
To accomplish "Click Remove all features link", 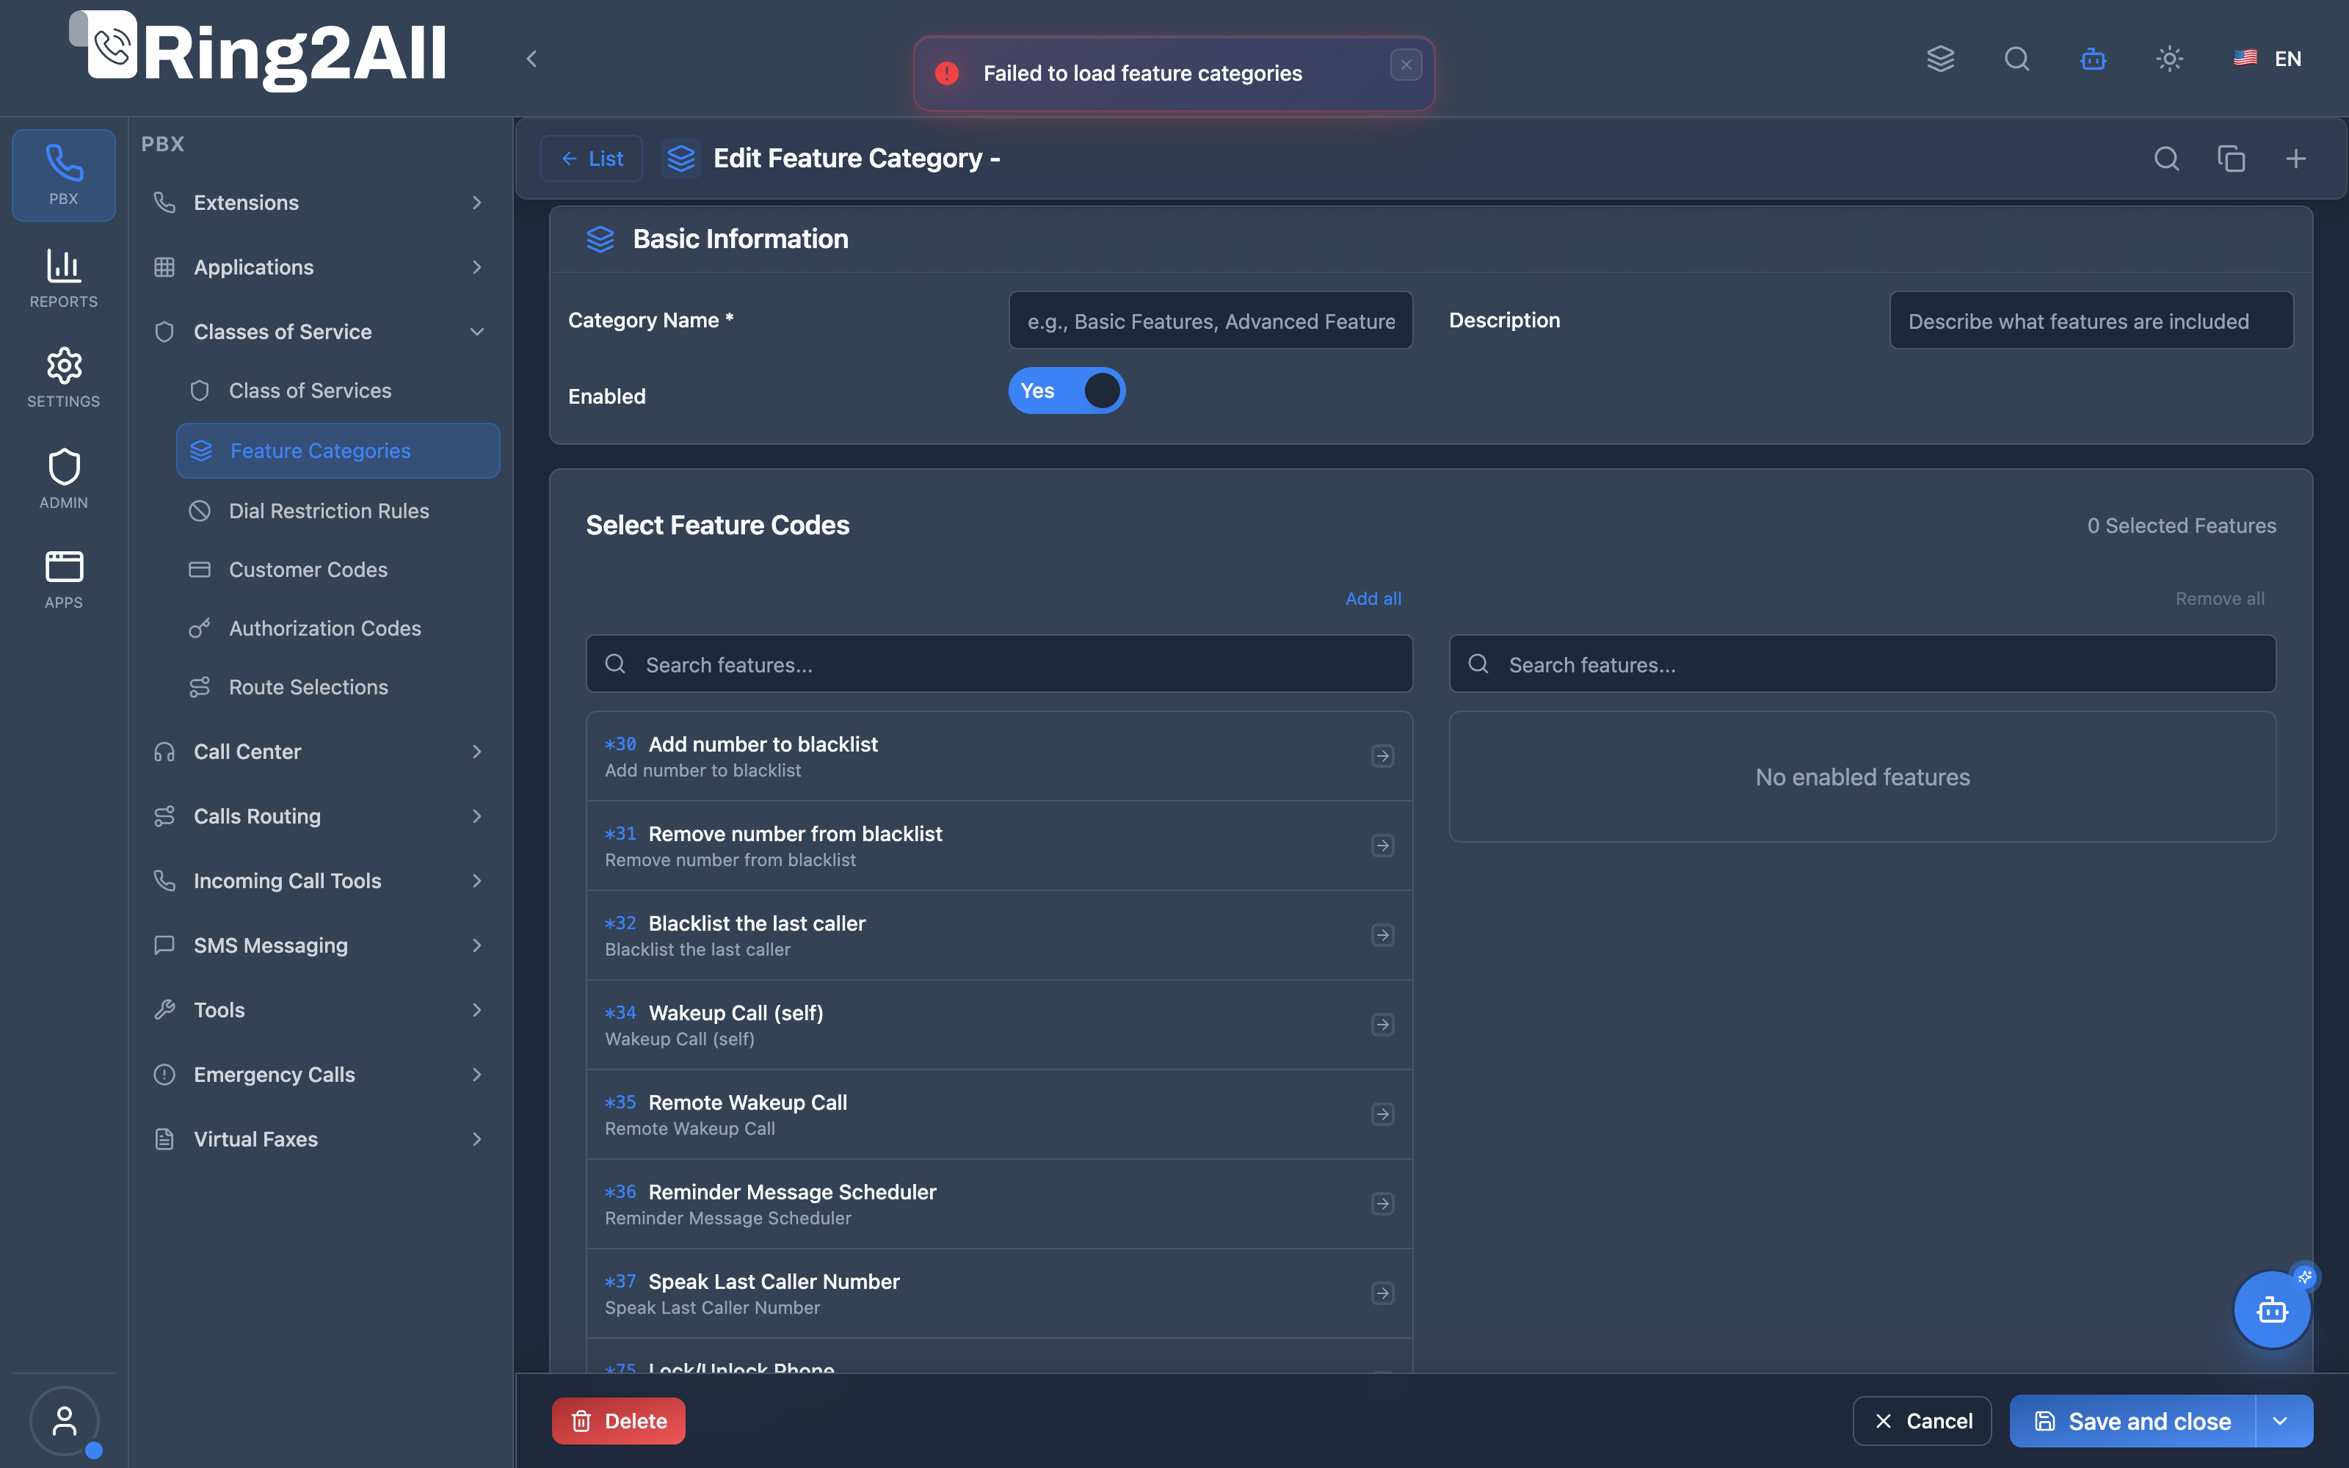I will 2220,598.
